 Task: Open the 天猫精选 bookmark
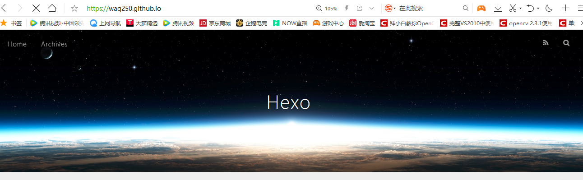coord(142,23)
